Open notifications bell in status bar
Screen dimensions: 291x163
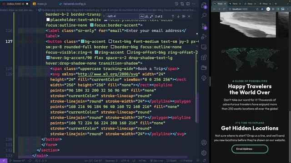pos(205,161)
